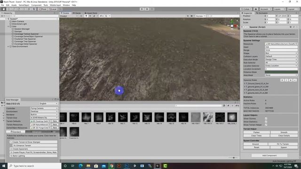Open the Component menu

point(36,5)
